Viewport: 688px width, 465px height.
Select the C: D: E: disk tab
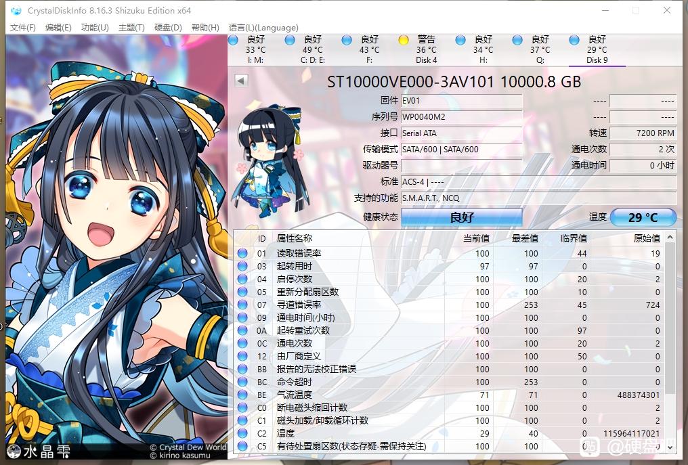coord(312,49)
